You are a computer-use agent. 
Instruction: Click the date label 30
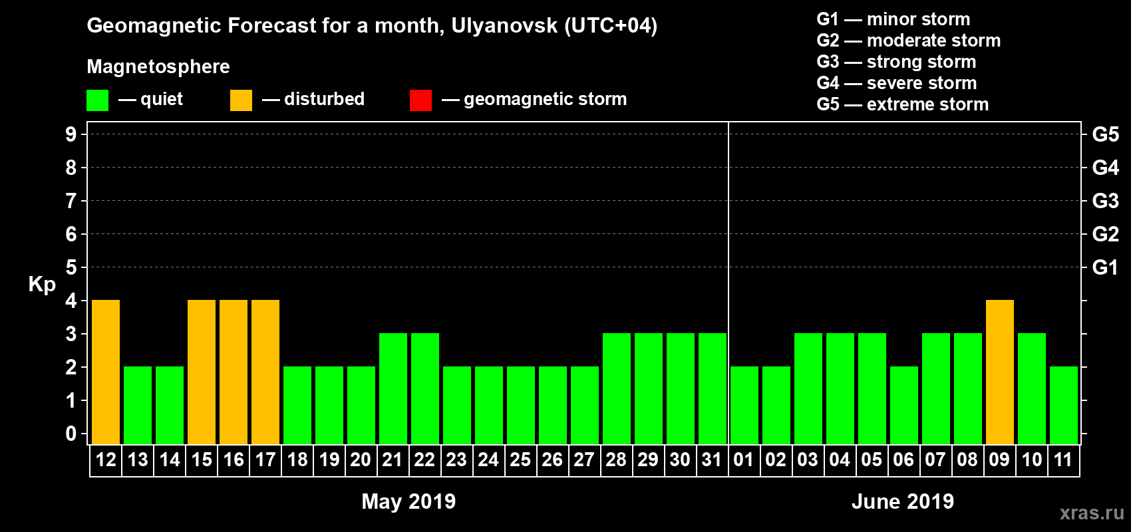(680, 460)
